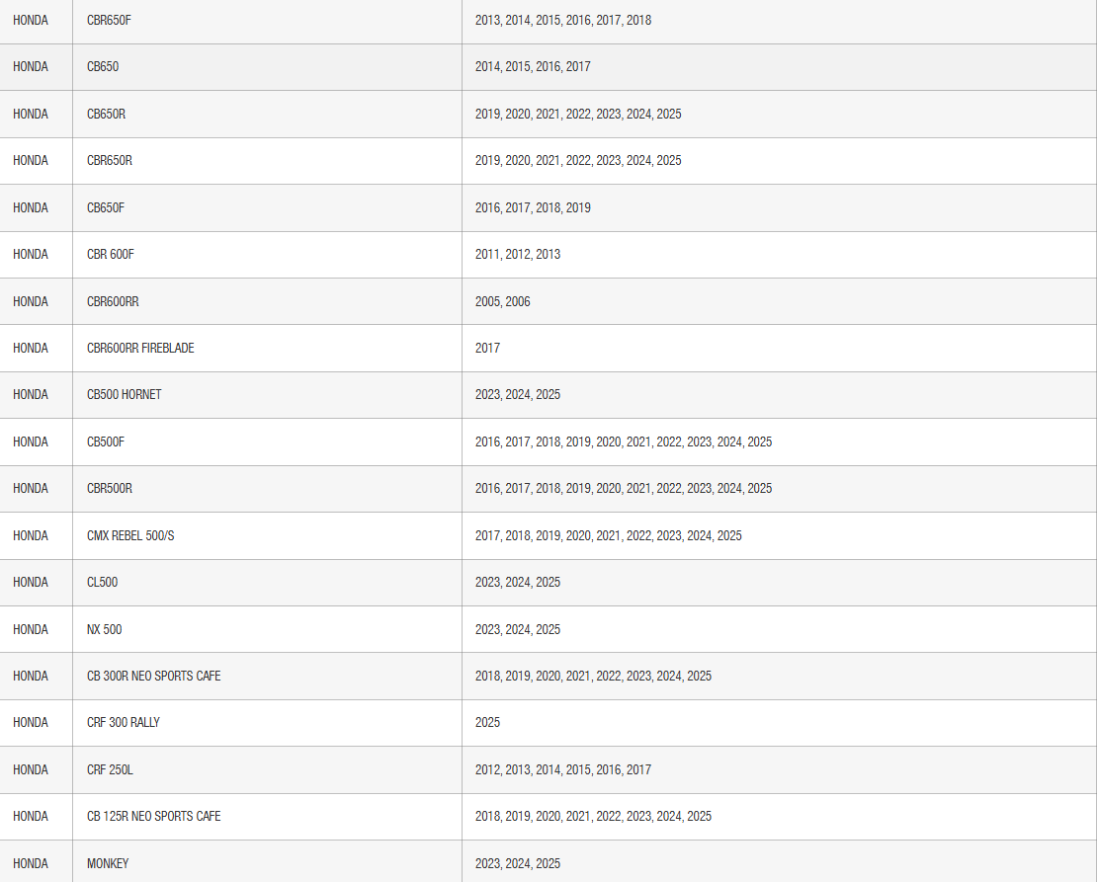Click the NX 500 model cell
The image size is (1098, 882).
click(105, 629)
